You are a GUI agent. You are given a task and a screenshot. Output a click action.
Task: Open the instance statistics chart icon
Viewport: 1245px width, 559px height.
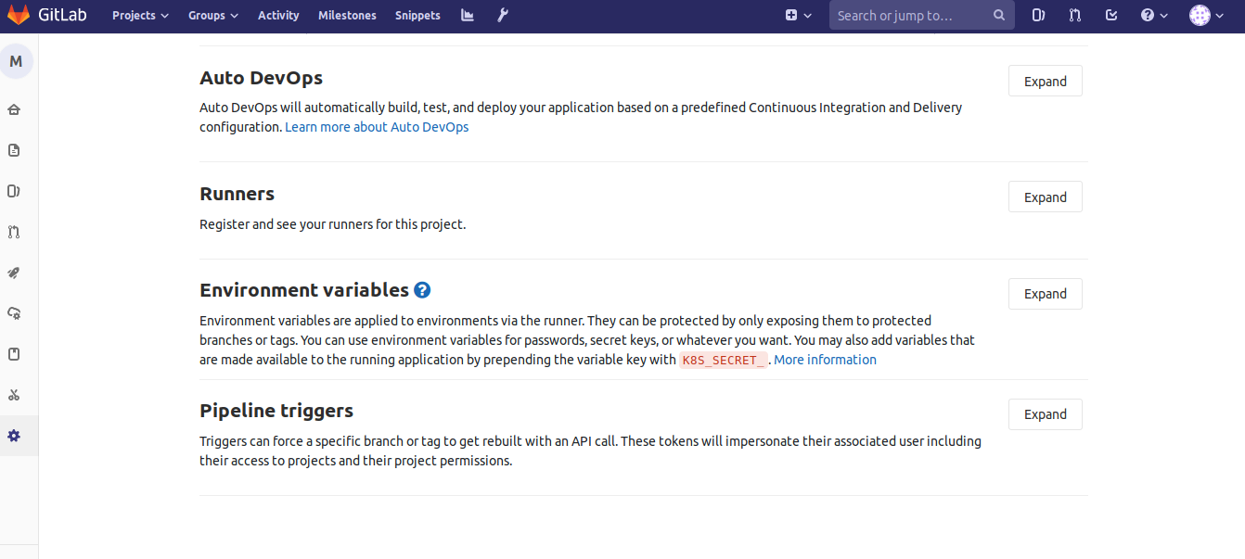(468, 15)
